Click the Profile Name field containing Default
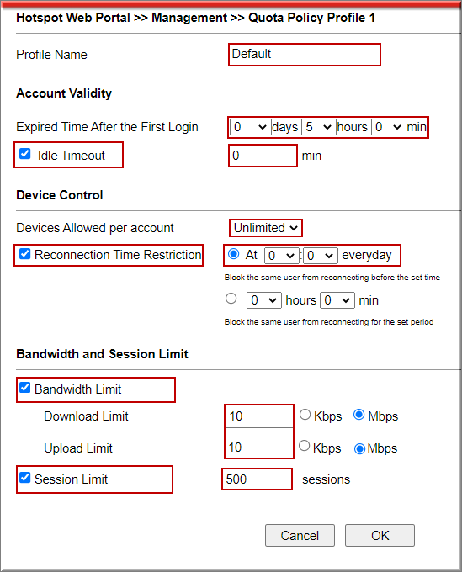The image size is (462, 572). point(305,55)
